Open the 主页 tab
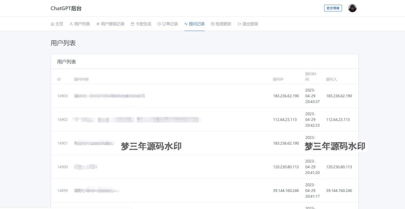Image resolution: width=405 pixels, height=209 pixels. pyautogui.click(x=57, y=24)
